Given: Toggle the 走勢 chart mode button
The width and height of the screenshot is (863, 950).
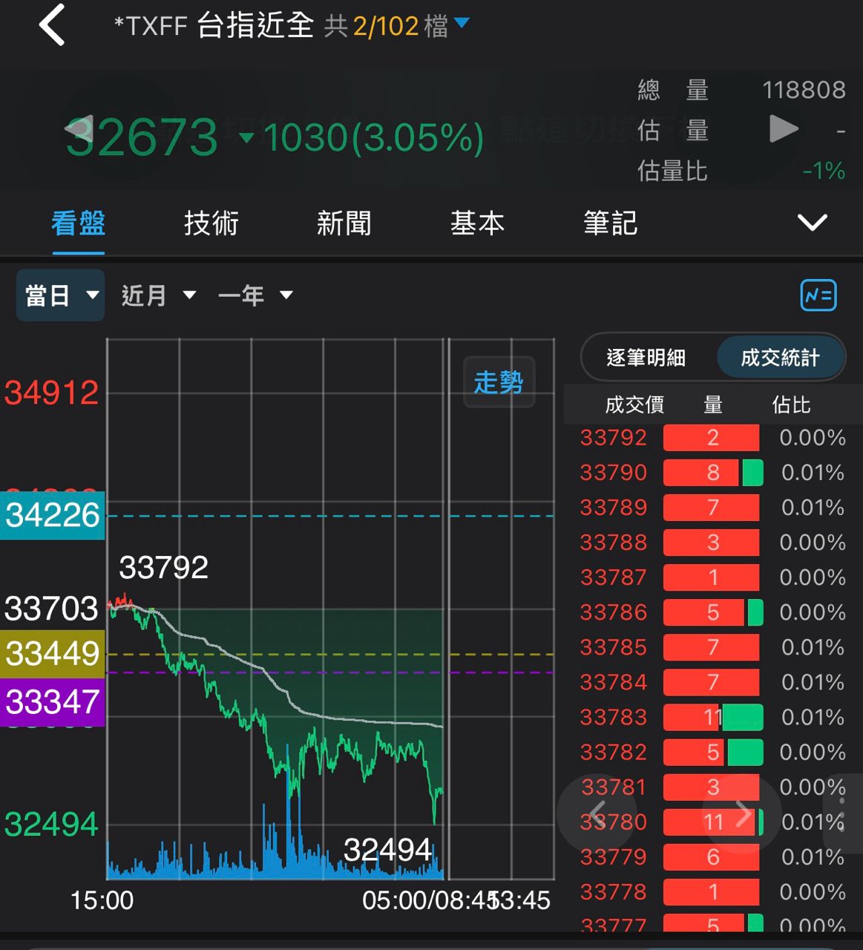Looking at the screenshot, I should 499,382.
